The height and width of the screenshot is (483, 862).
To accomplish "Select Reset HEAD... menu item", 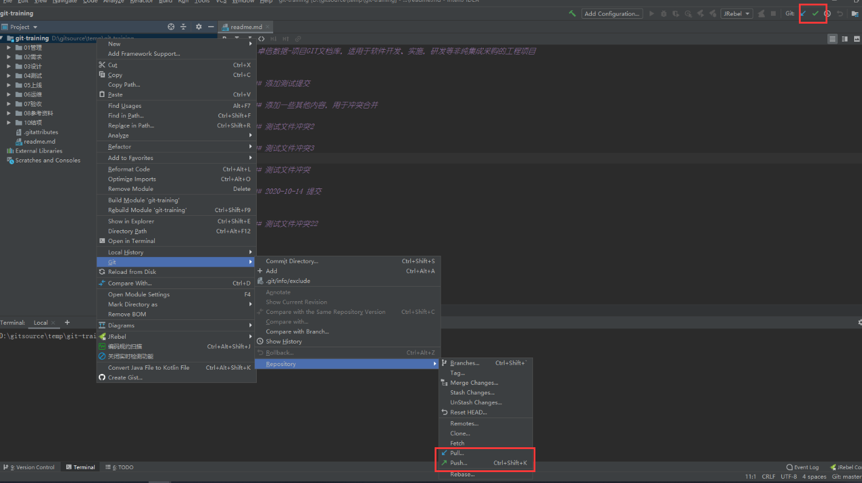I will click(486, 412).
